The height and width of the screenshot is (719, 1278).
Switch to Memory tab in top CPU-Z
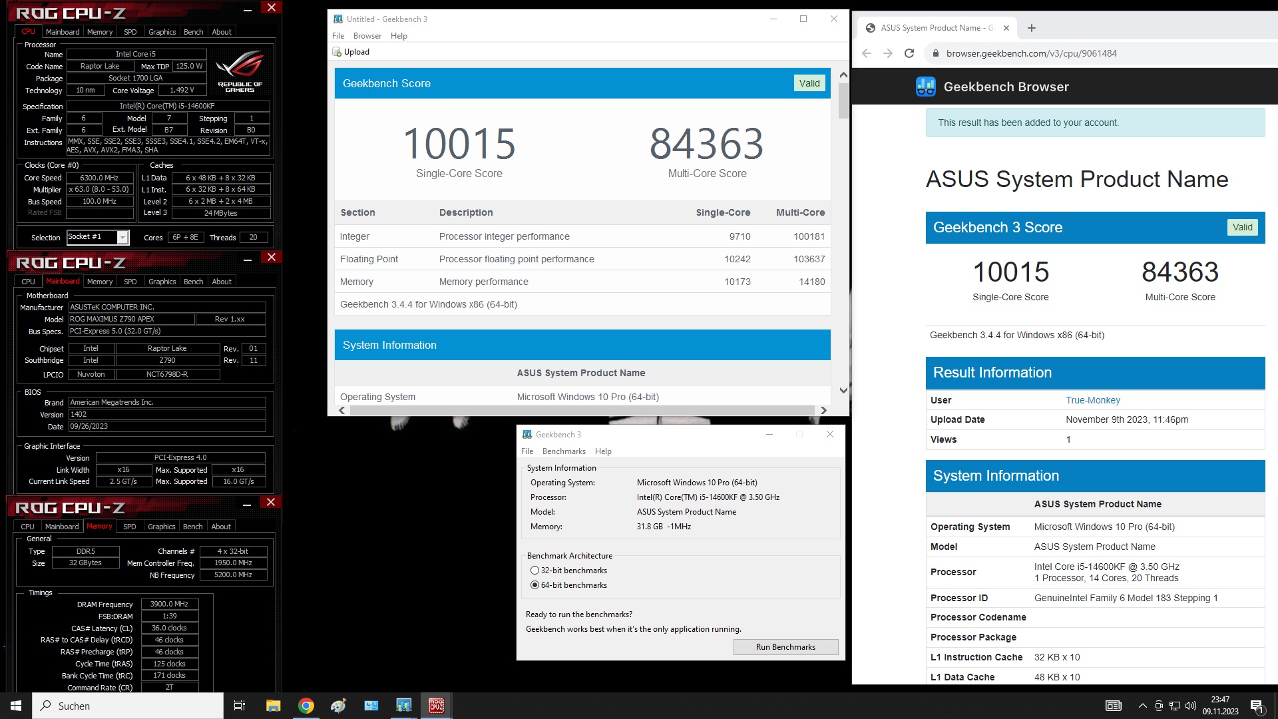pos(100,32)
